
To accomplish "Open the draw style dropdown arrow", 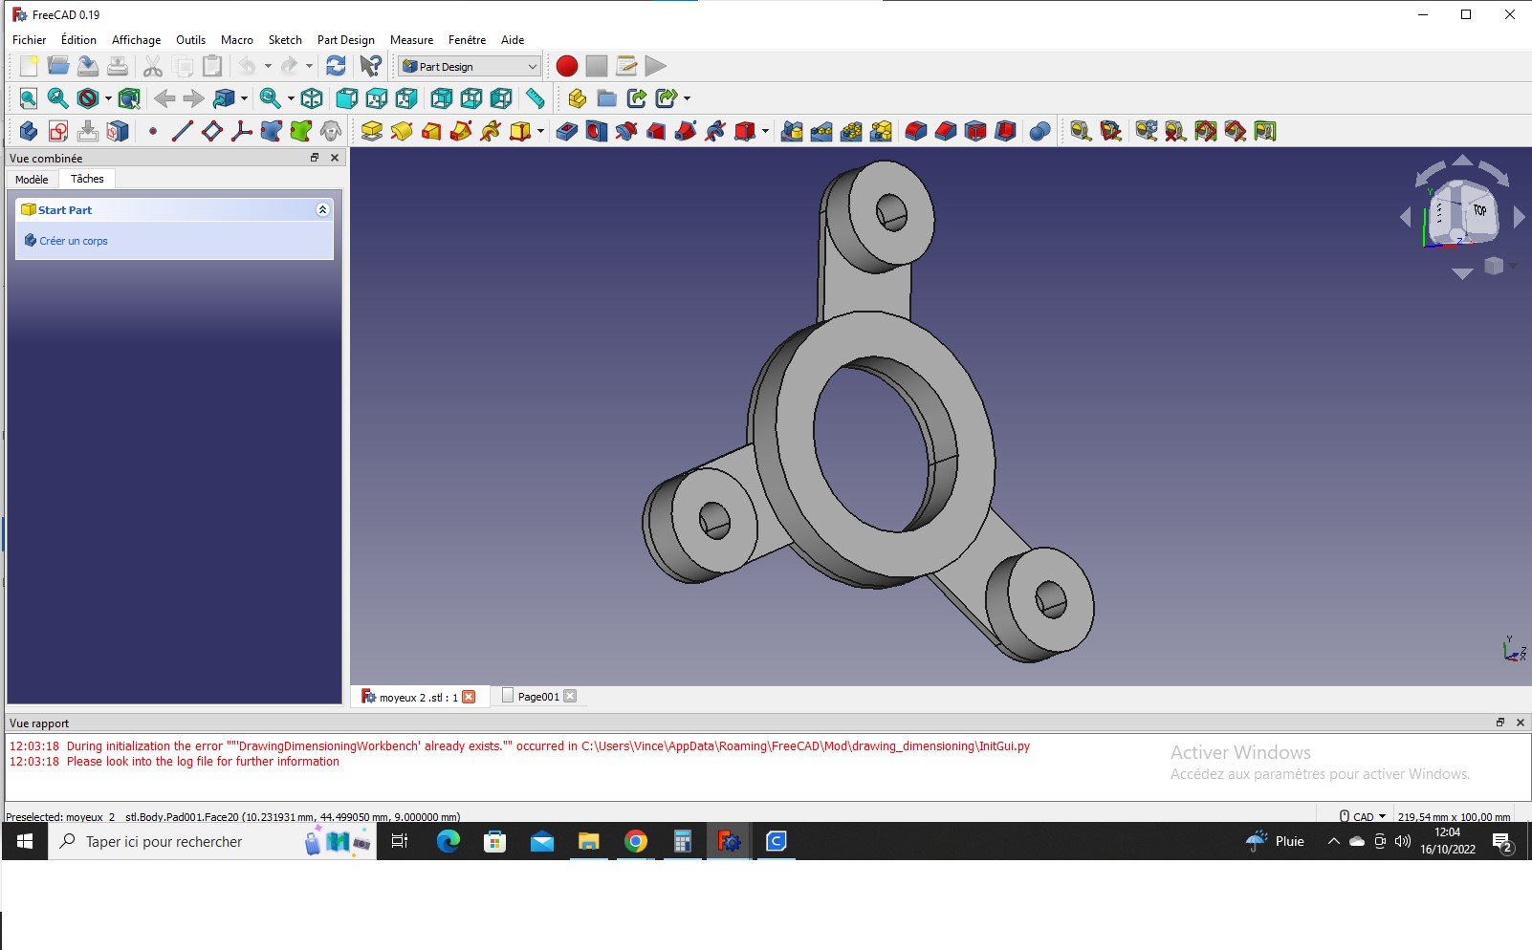I will pyautogui.click(x=108, y=98).
